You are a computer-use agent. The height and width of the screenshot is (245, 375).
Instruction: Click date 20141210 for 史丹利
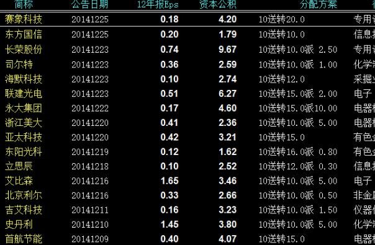[90, 225]
